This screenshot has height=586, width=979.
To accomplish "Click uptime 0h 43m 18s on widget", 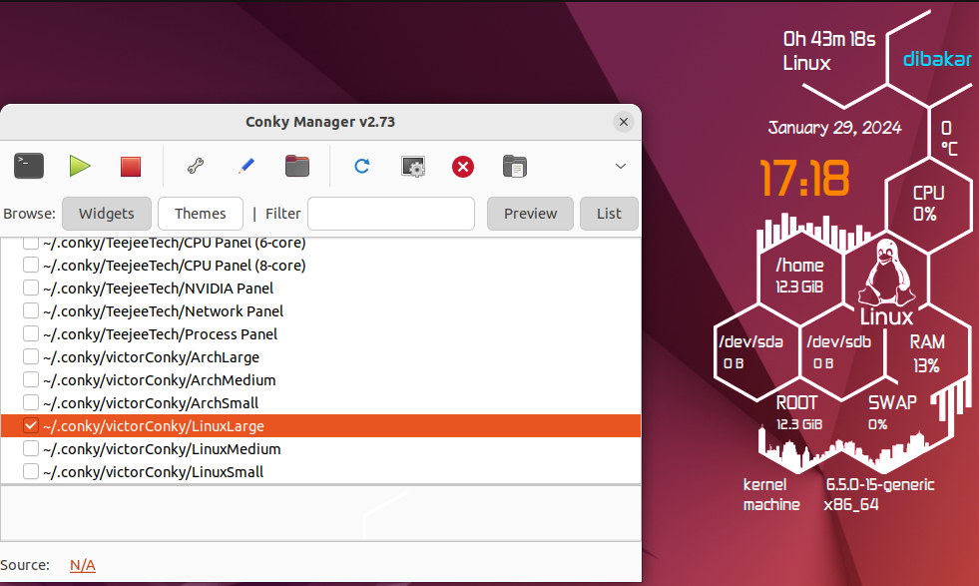I will [x=829, y=39].
